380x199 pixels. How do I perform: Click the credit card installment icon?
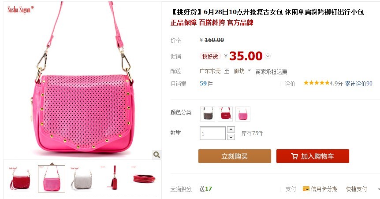coord(306,188)
